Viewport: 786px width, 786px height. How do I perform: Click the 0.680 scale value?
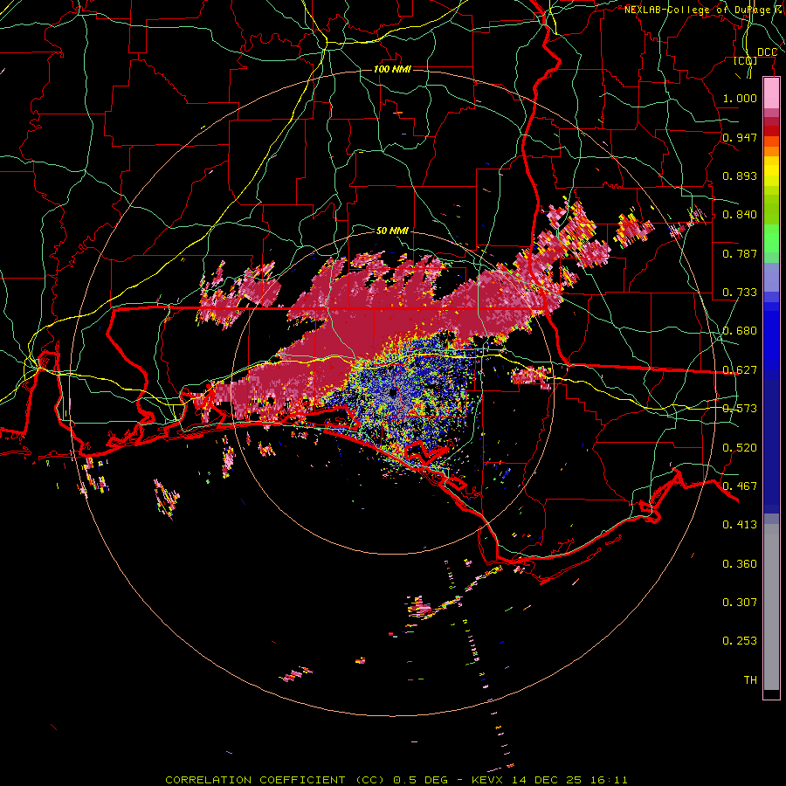click(x=740, y=331)
